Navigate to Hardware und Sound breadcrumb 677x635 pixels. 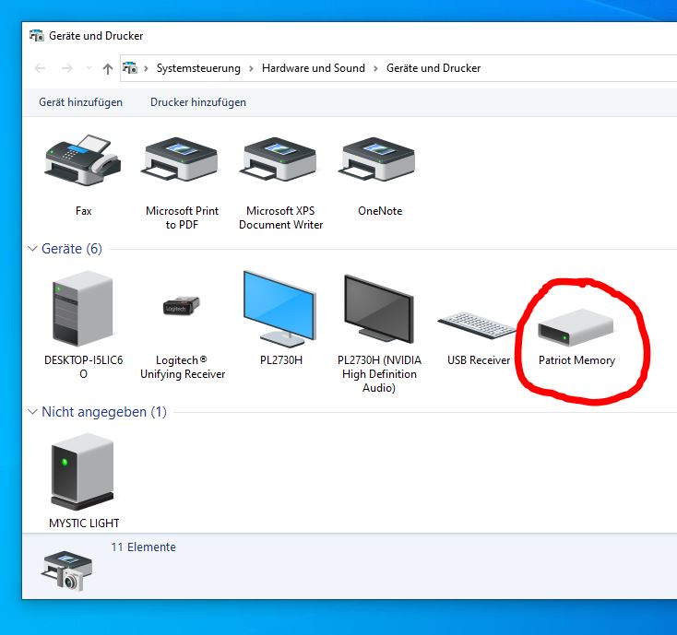313,68
